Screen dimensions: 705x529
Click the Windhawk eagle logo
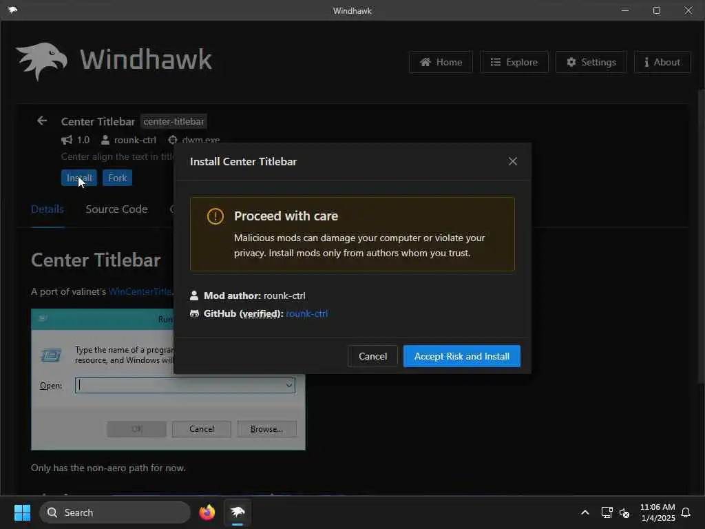(x=42, y=61)
